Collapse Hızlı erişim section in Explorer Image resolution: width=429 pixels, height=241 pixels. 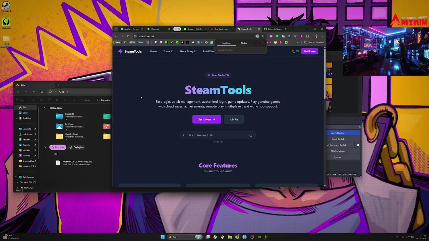(x=45, y=108)
